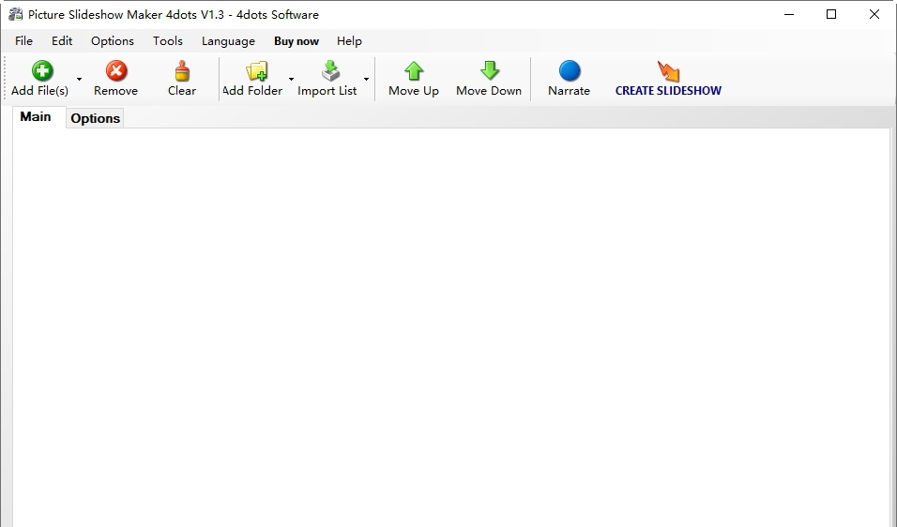Click the Clear brush icon
This screenshot has width=897, height=527.
point(182,71)
